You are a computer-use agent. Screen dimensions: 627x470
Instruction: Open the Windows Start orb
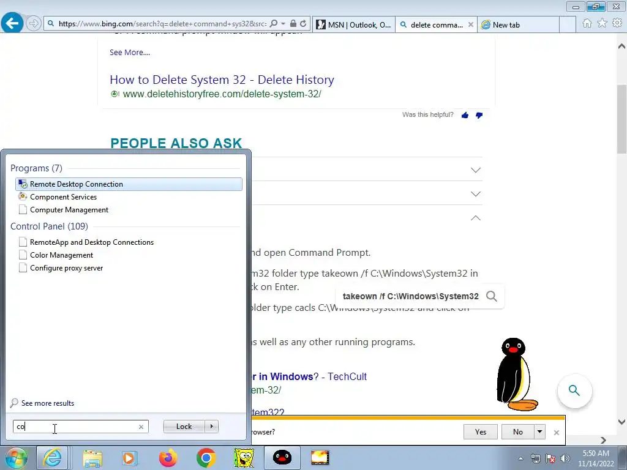tap(16, 458)
